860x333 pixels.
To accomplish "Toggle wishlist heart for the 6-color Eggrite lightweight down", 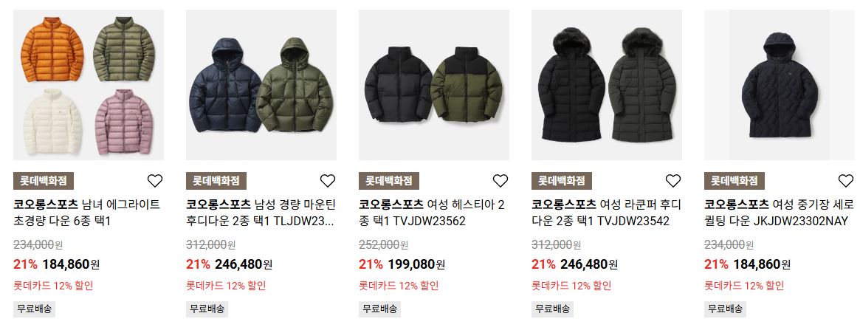I will pos(155,180).
